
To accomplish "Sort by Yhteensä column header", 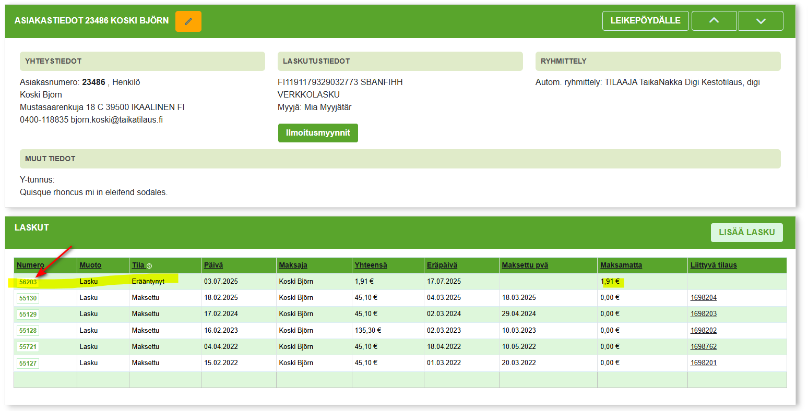I will (x=371, y=265).
